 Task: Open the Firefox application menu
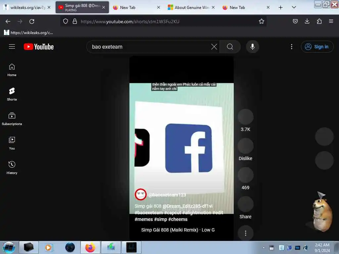(331, 21)
